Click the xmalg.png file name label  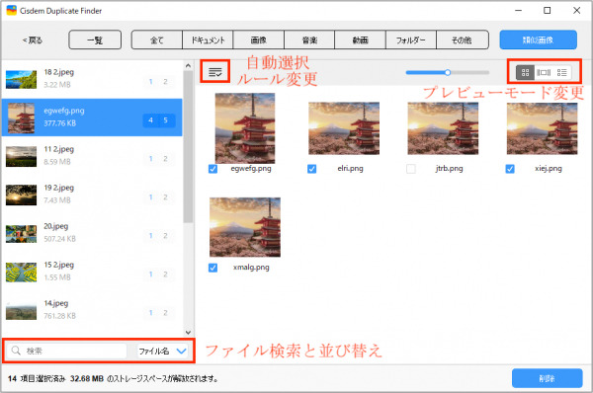tap(251, 268)
